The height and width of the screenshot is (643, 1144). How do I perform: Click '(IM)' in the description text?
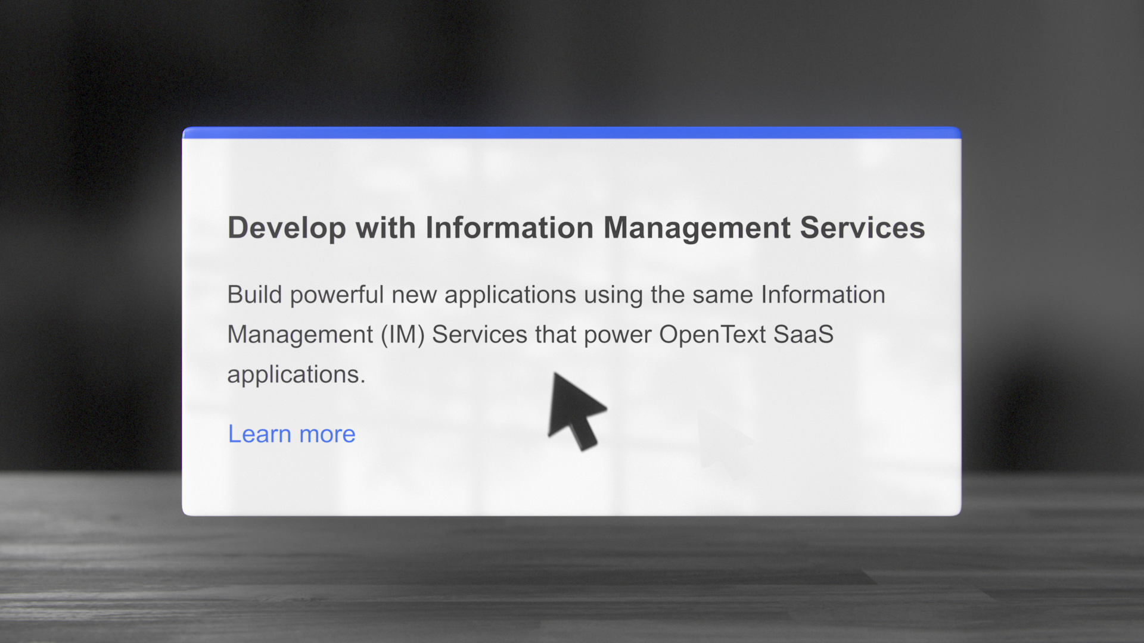tap(403, 335)
